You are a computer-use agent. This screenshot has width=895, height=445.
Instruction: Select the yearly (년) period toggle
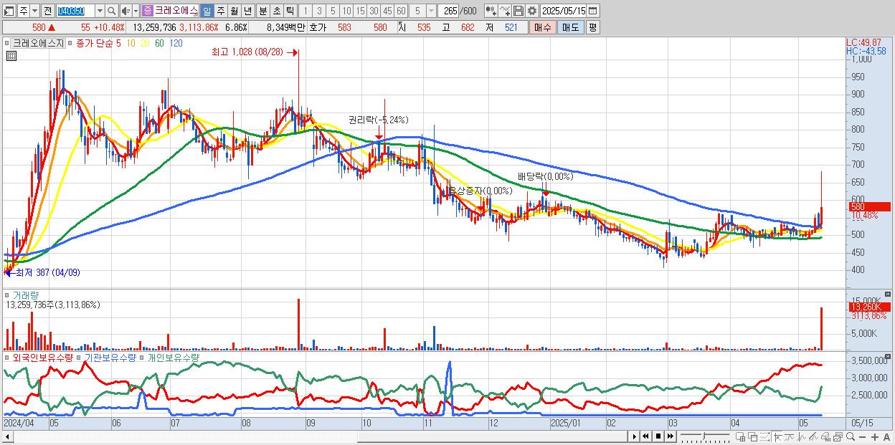[247, 11]
